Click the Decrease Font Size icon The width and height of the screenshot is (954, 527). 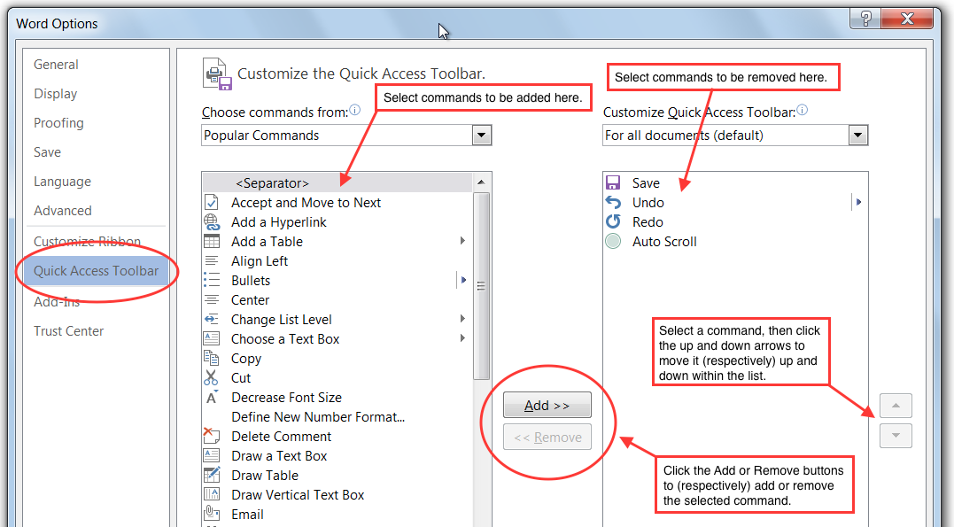click(x=211, y=397)
